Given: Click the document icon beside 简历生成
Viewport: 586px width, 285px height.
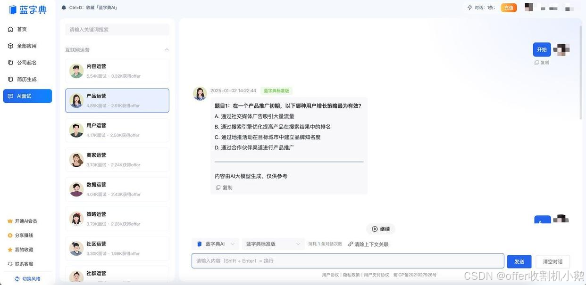Looking at the screenshot, I should click(10, 79).
